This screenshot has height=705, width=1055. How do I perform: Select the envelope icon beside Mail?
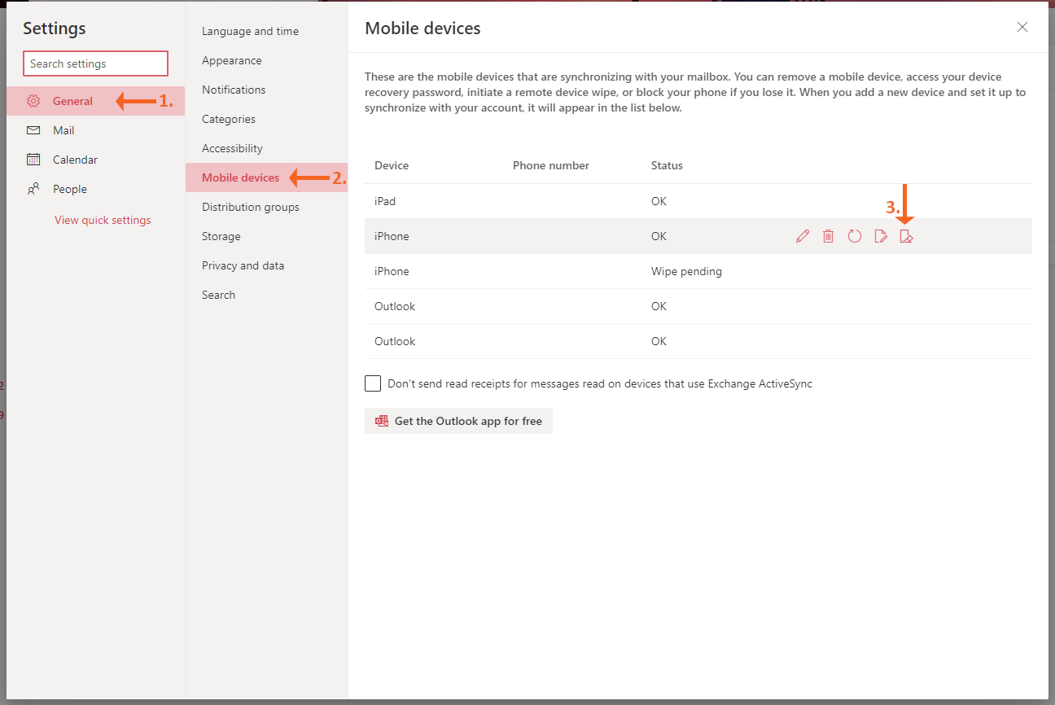(x=33, y=129)
